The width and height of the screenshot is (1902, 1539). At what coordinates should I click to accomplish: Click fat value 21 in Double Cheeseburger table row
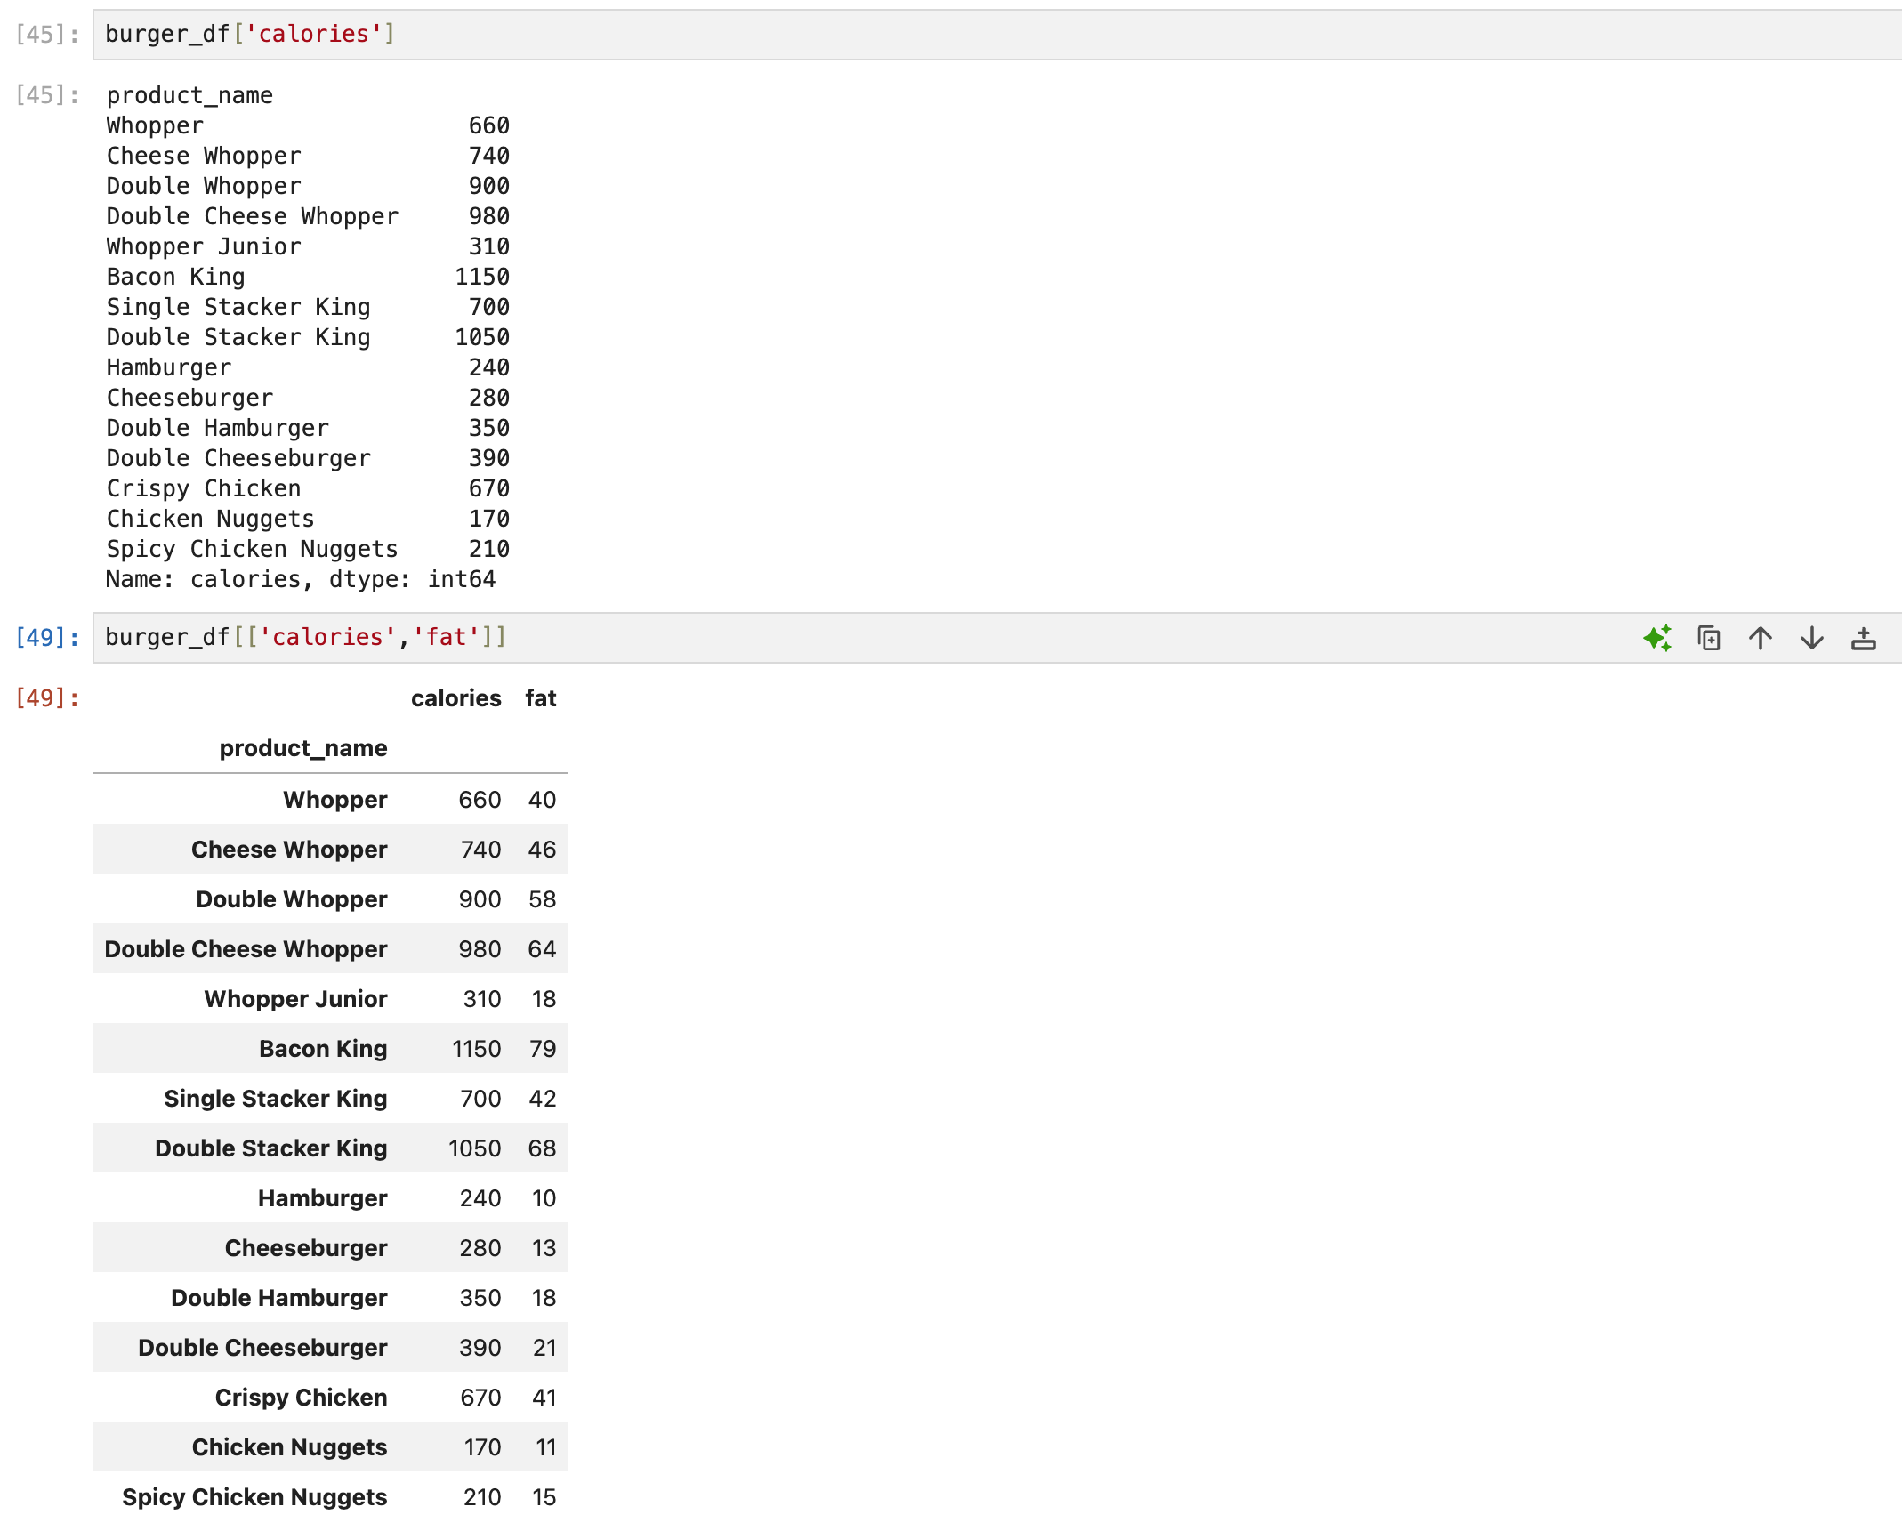(x=544, y=1348)
